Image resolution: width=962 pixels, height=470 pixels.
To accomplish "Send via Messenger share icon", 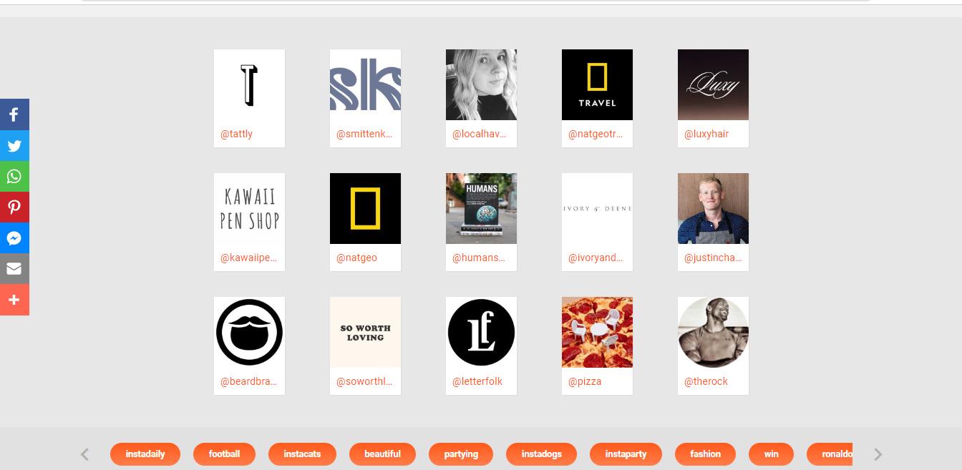I will [x=14, y=238].
